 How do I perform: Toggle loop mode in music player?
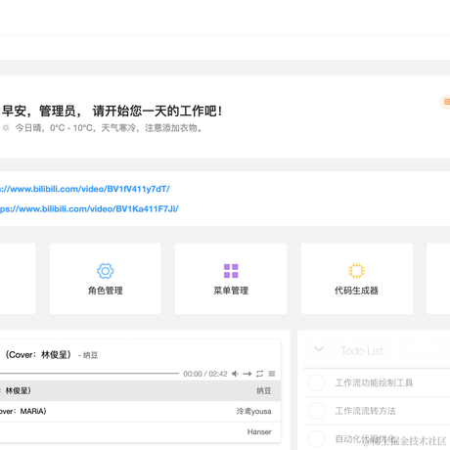coord(259,374)
